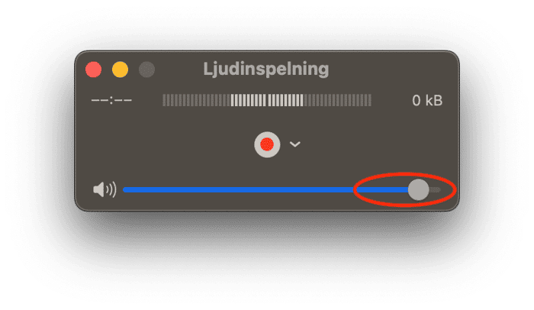Viewport: 534px width, 310px height.
Task: Click the red dot inside the record button
Action: [x=267, y=144]
